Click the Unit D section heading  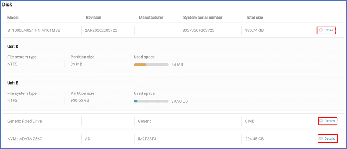tap(13, 46)
